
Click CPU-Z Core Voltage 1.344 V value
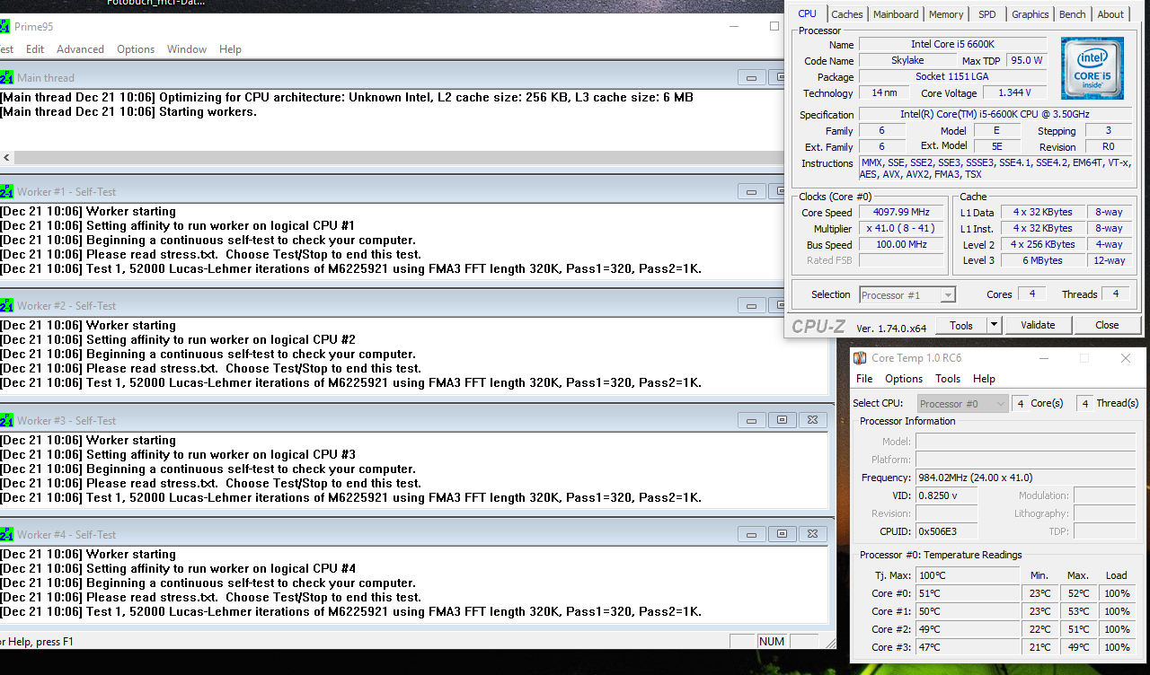(x=1015, y=92)
